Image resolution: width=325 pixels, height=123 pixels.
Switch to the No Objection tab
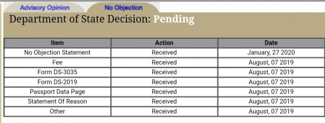[123, 8]
